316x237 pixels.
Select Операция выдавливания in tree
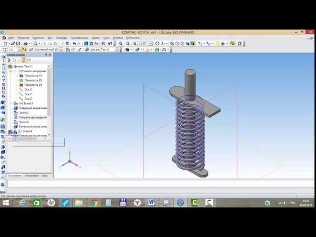point(33,108)
